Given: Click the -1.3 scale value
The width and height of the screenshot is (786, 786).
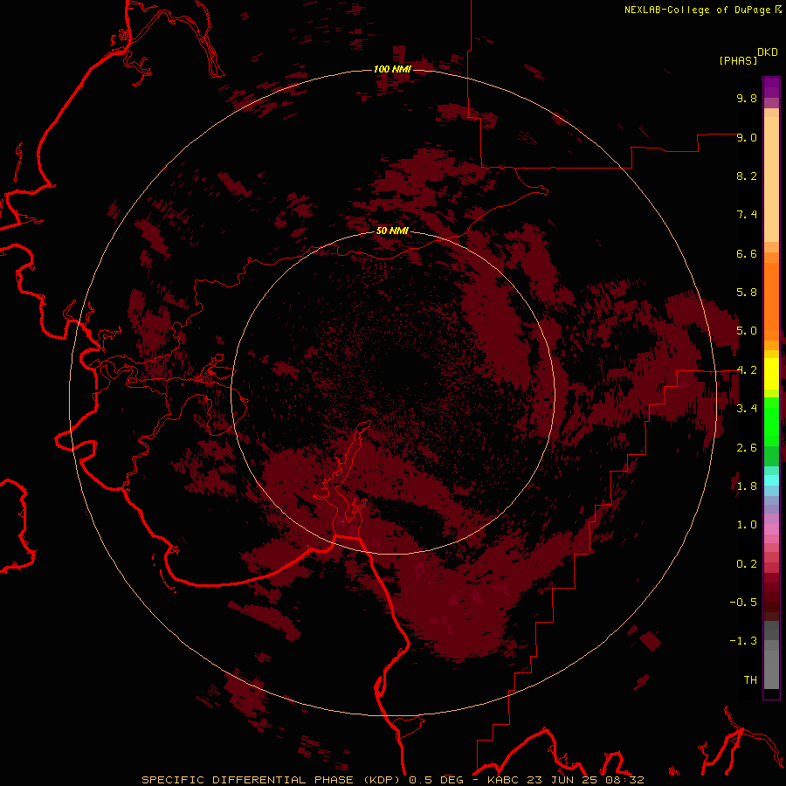Looking at the screenshot, I should pyautogui.click(x=743, y=641).
